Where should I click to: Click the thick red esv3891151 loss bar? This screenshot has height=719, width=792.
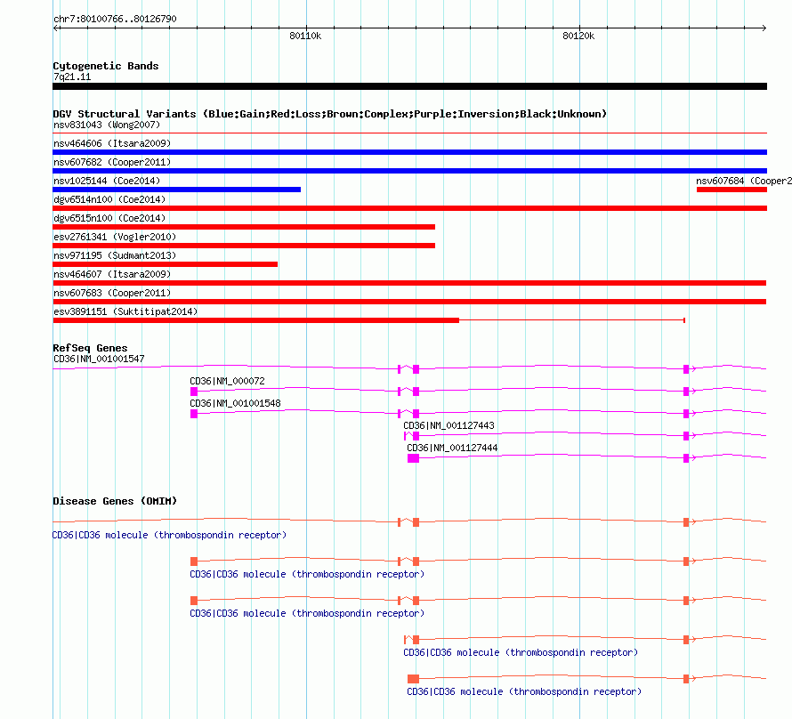[256, 320]
